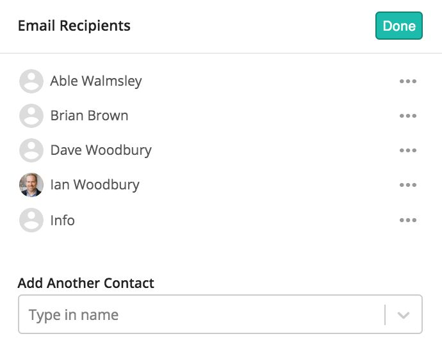Expand the contact dropdown chevron
The width and height of the screenshot is (442, 343).
[x=404, y=315]
